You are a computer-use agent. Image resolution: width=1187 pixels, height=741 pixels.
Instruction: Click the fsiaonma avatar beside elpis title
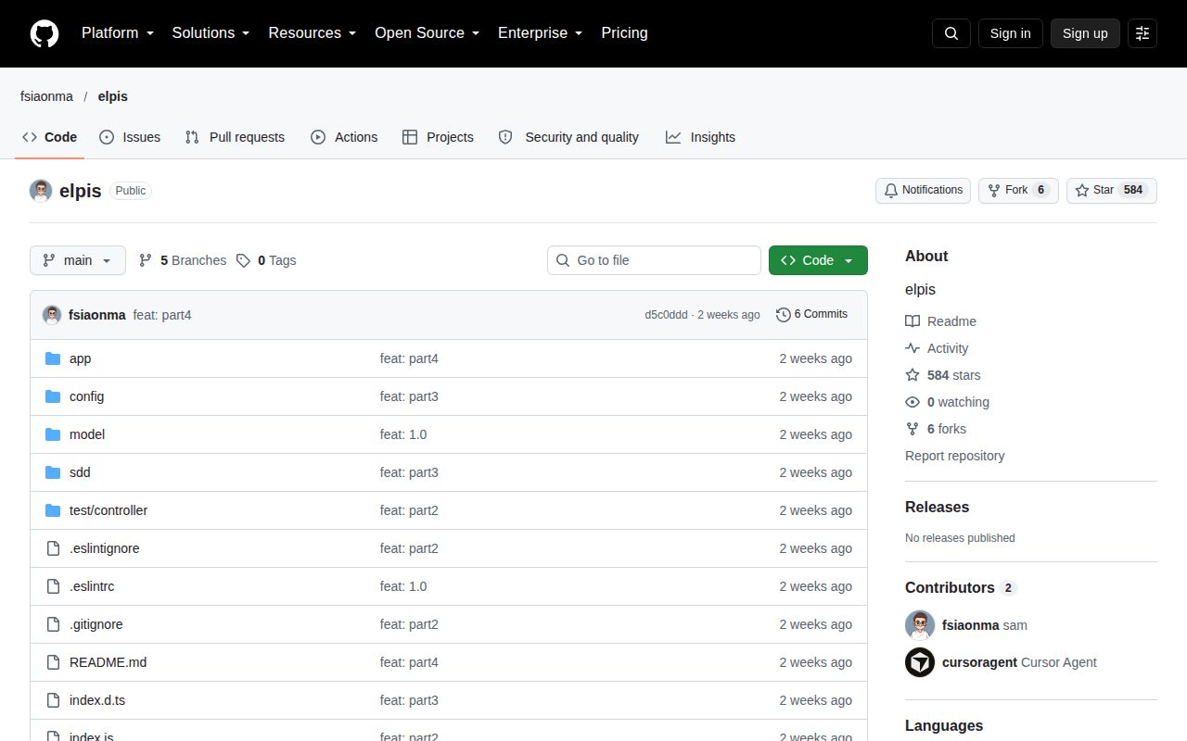pos(41,191)
